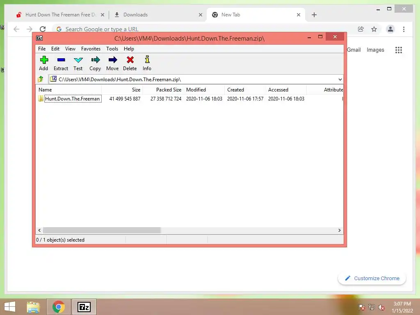Open File Explorer from the taskbar
This screenshot has height=315, width=420.
(x=33, y=307)
